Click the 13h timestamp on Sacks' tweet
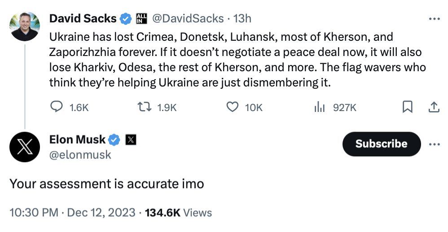 point(242,19)
